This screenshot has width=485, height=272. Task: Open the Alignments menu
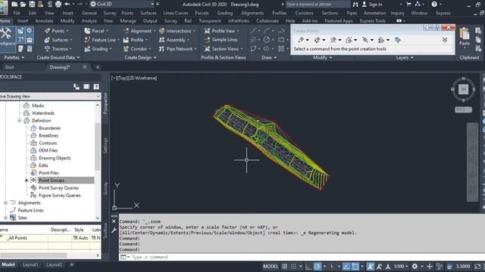coord(252,13)
